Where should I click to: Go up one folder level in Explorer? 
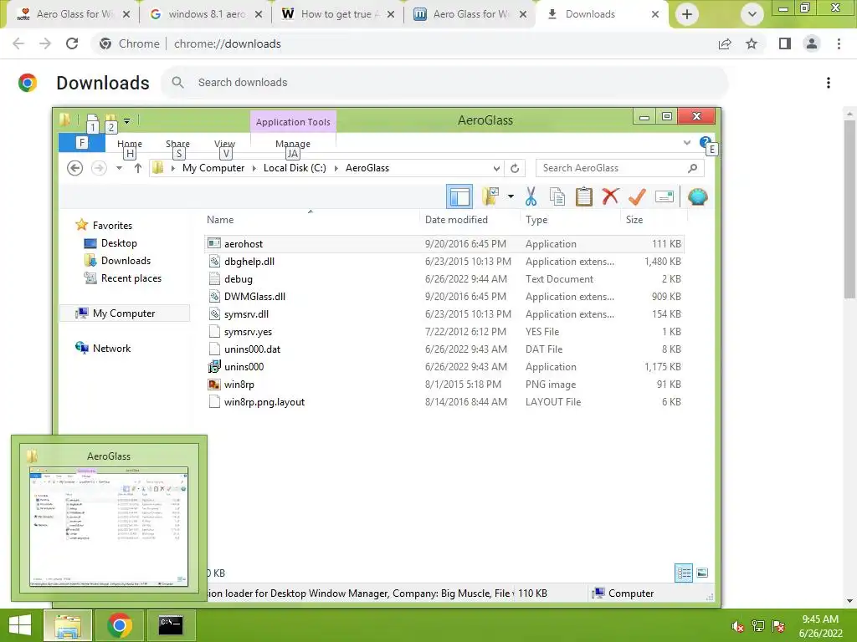[138, 168]
